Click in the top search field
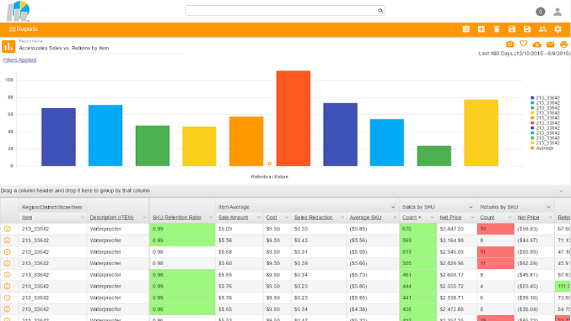Viewport: 571px width, 321px height. [281, 11]
